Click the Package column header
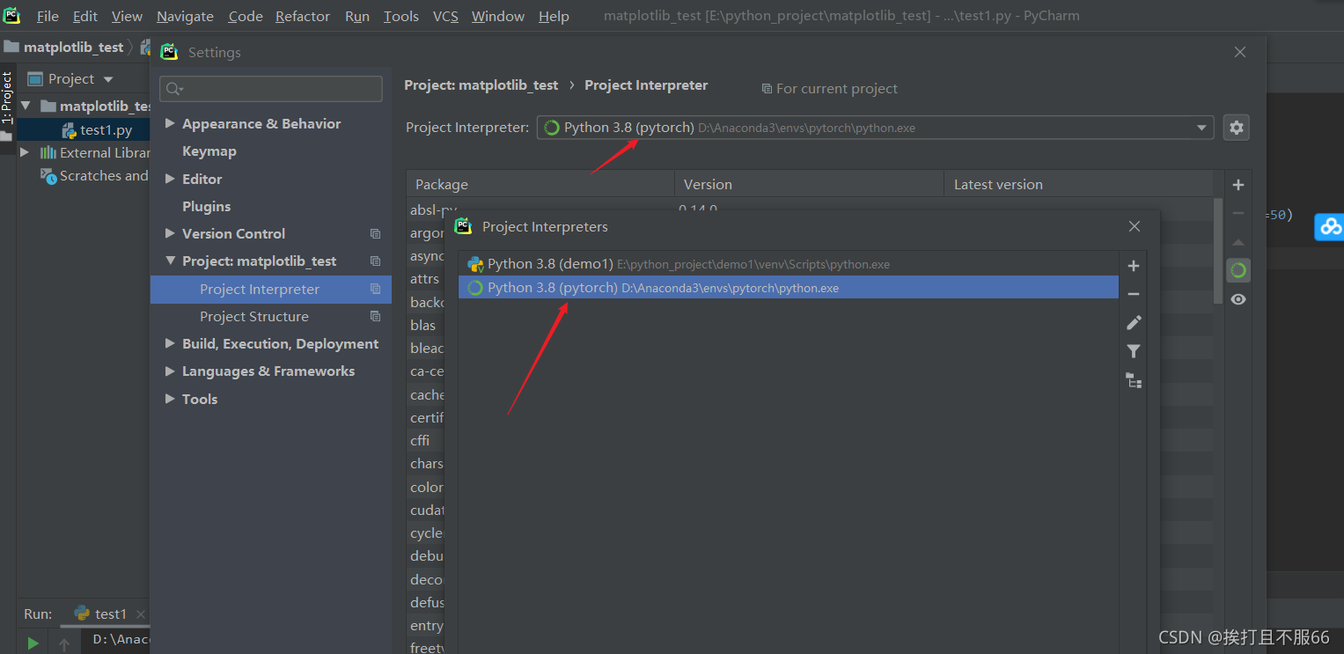 [540, 184]
